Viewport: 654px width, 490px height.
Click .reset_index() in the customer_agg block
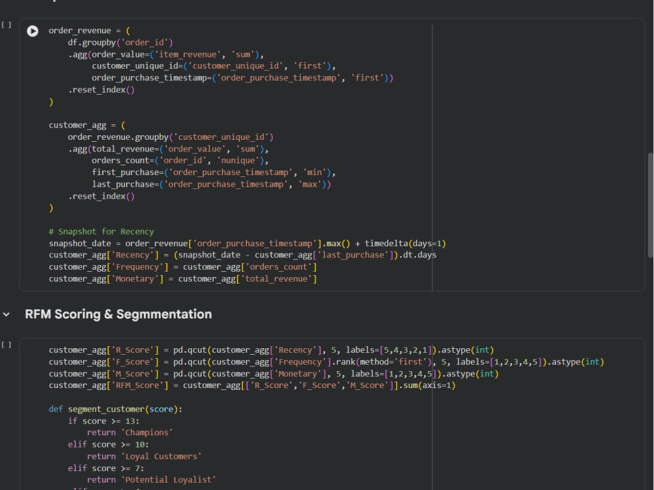[x=101, y=196]
